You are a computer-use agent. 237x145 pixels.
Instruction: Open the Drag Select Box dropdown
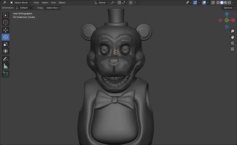(x=53, y=8)
